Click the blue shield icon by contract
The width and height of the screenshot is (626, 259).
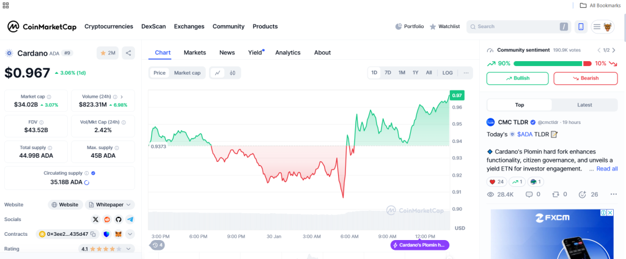(106, 234)
